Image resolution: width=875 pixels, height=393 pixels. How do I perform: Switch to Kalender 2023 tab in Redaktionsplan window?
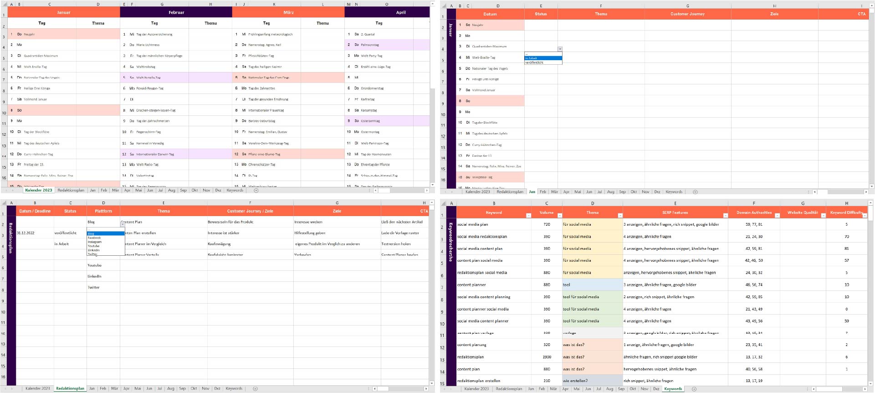coord(37,388)
